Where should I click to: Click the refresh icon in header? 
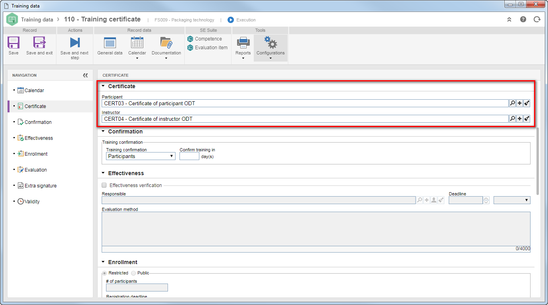point(537,19)
